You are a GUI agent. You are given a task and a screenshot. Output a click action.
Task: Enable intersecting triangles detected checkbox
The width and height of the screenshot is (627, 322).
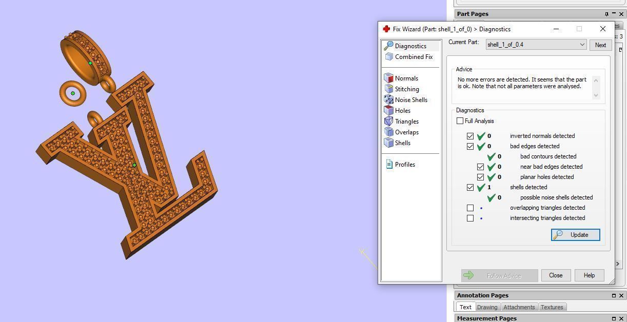coord(470,218)
